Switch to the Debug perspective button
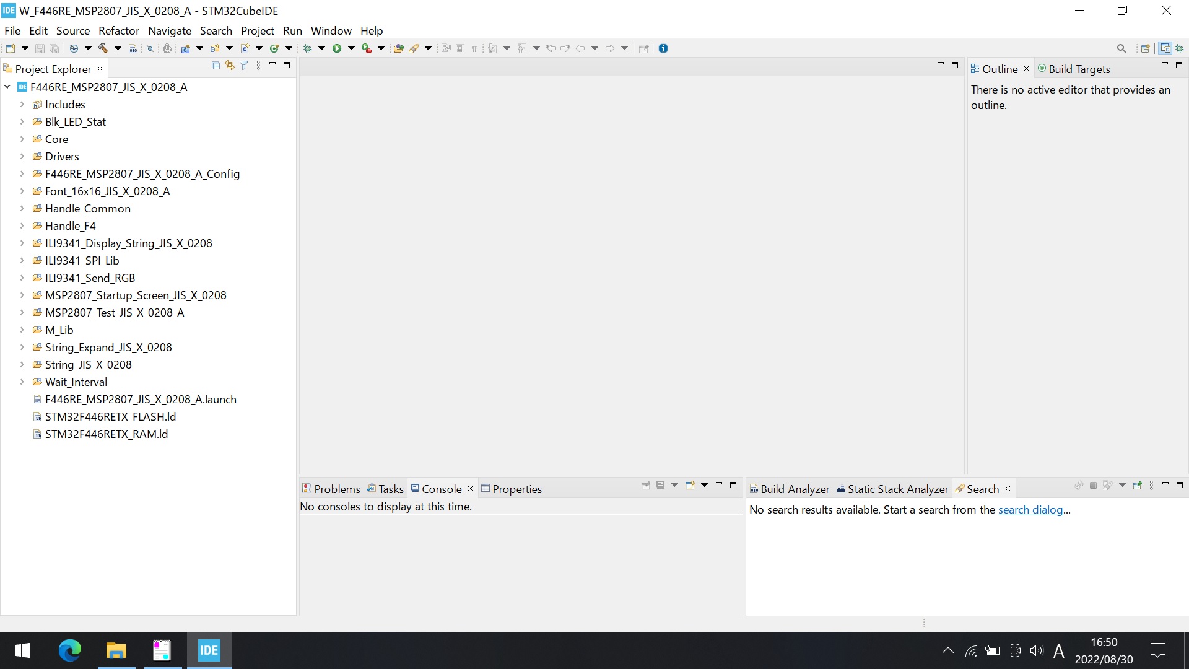The height and width of the screenshot is (669, 1189). [1180, 48]
